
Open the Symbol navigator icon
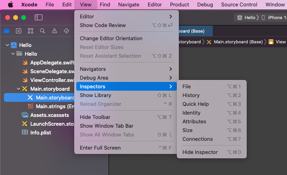point(31,31)
